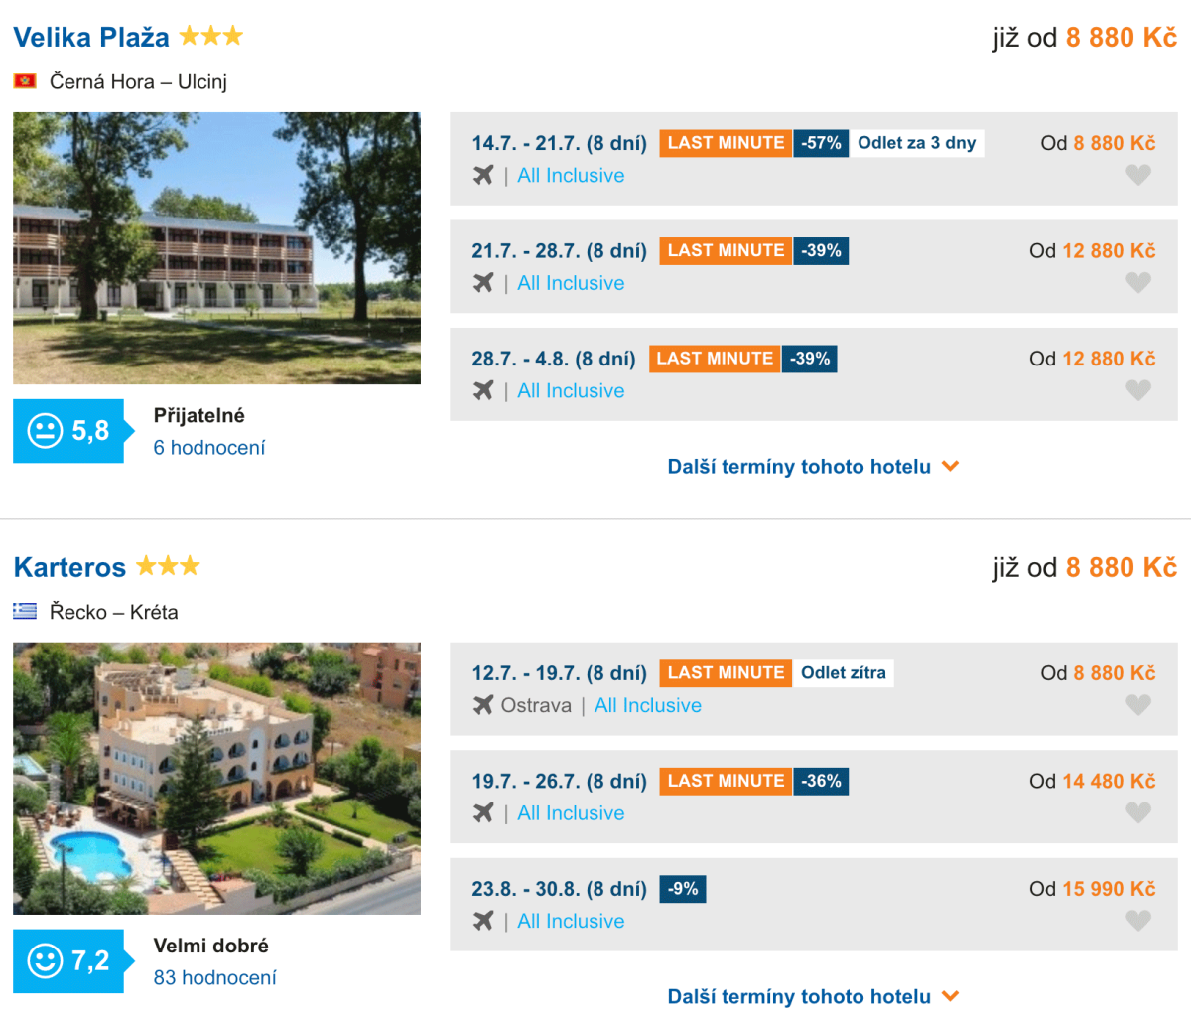Click the airplane icon in Velika Plaža 14.7. offer
The height and width of the screenshot is (1021, 1191).
[483, 176]
